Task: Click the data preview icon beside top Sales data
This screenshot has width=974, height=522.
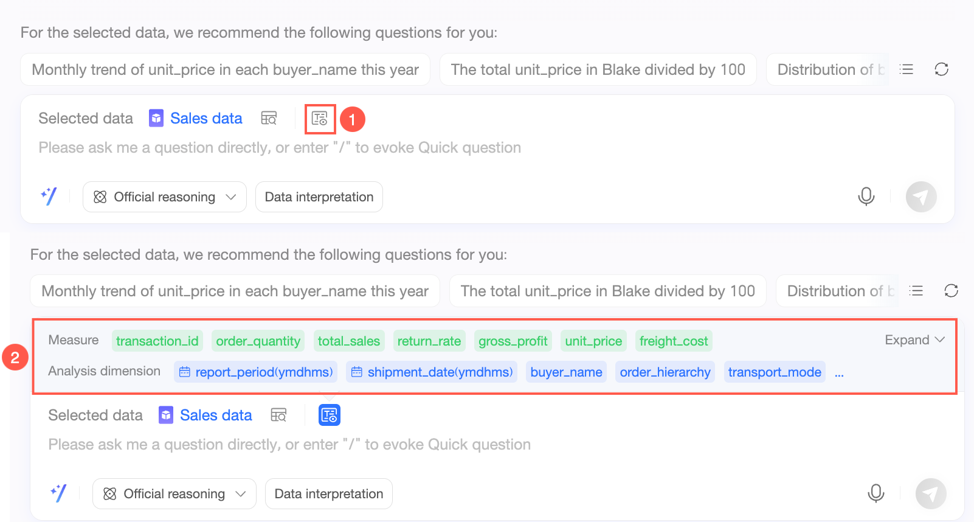Action: click(269, 118)
